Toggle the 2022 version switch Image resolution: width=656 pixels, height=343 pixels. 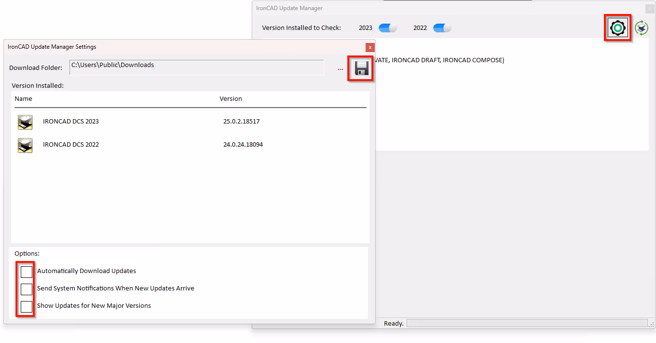tap(442, 28)
